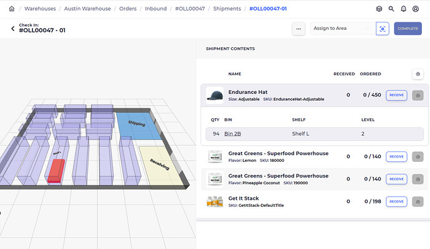Go back using the Check In arrow
This screenshot has width=430, height=249.
coord(12,29)
